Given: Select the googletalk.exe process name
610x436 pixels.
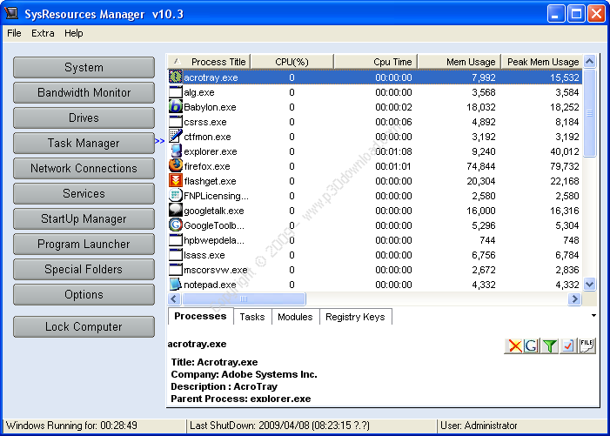Looking at the screenshot, I should [213, 211].
